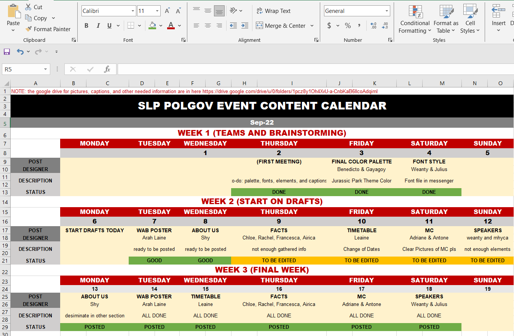Screen dimensions: 514x336
Task: Open the Orientation text rotation tool
Action: click(233, 11)
